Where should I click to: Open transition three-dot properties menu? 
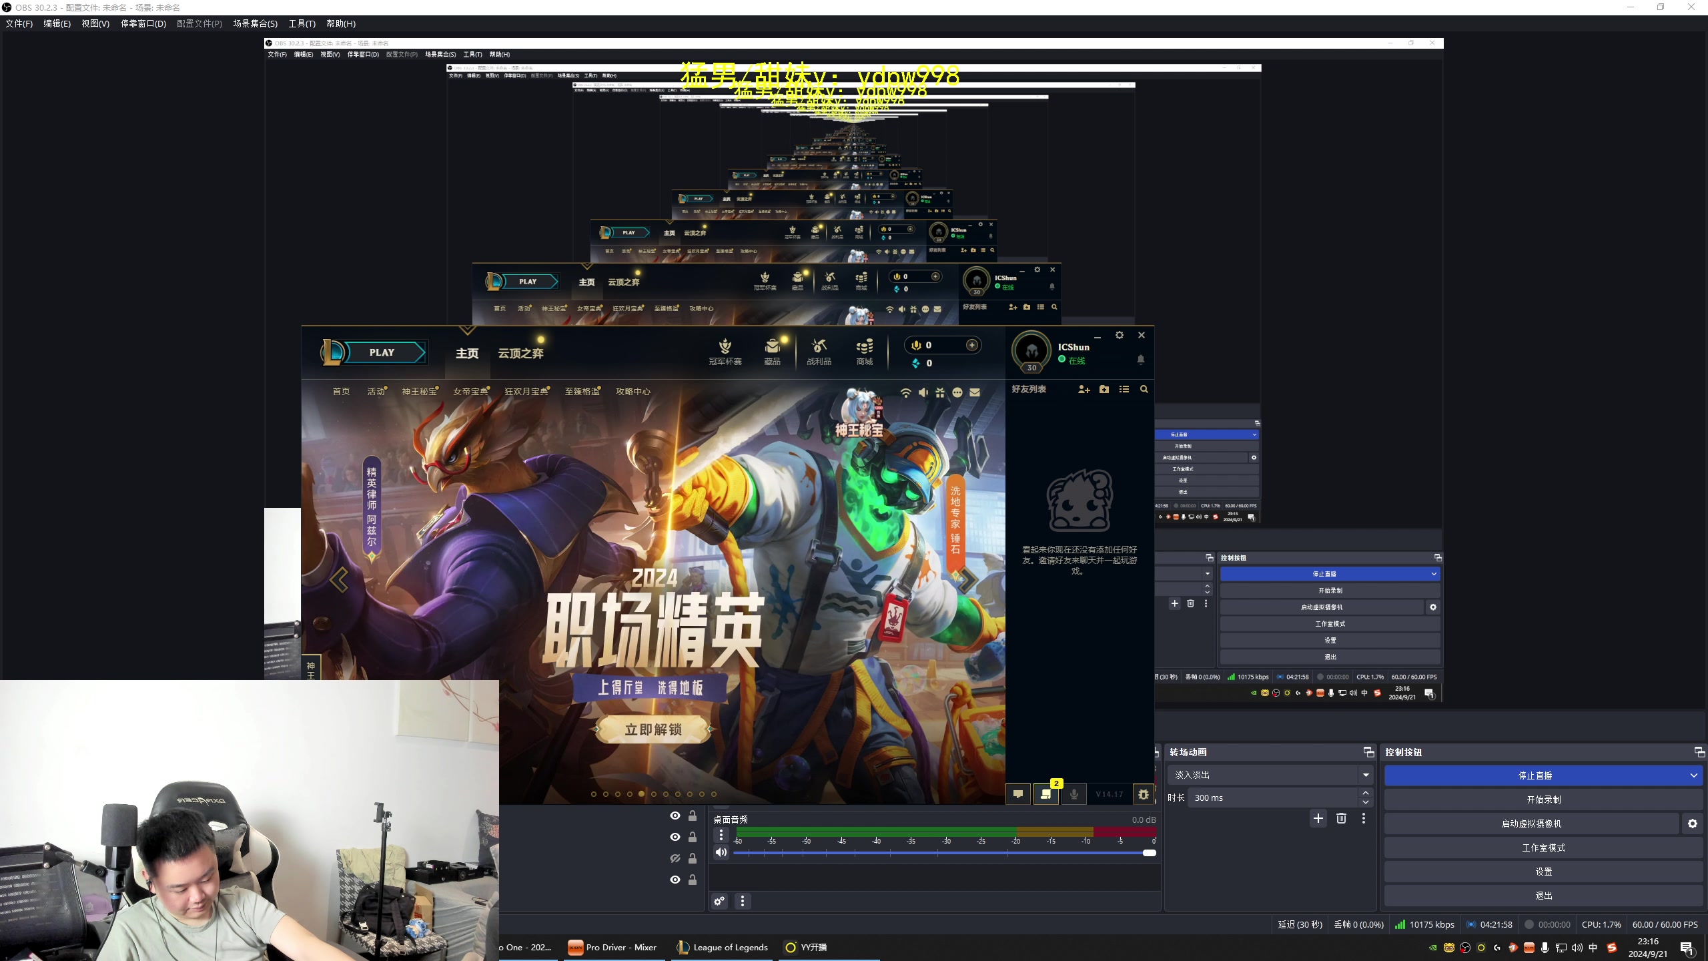click(x=1364, y=818)
